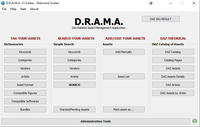Click the Dictionnaries group label

[x=14, y=44]
